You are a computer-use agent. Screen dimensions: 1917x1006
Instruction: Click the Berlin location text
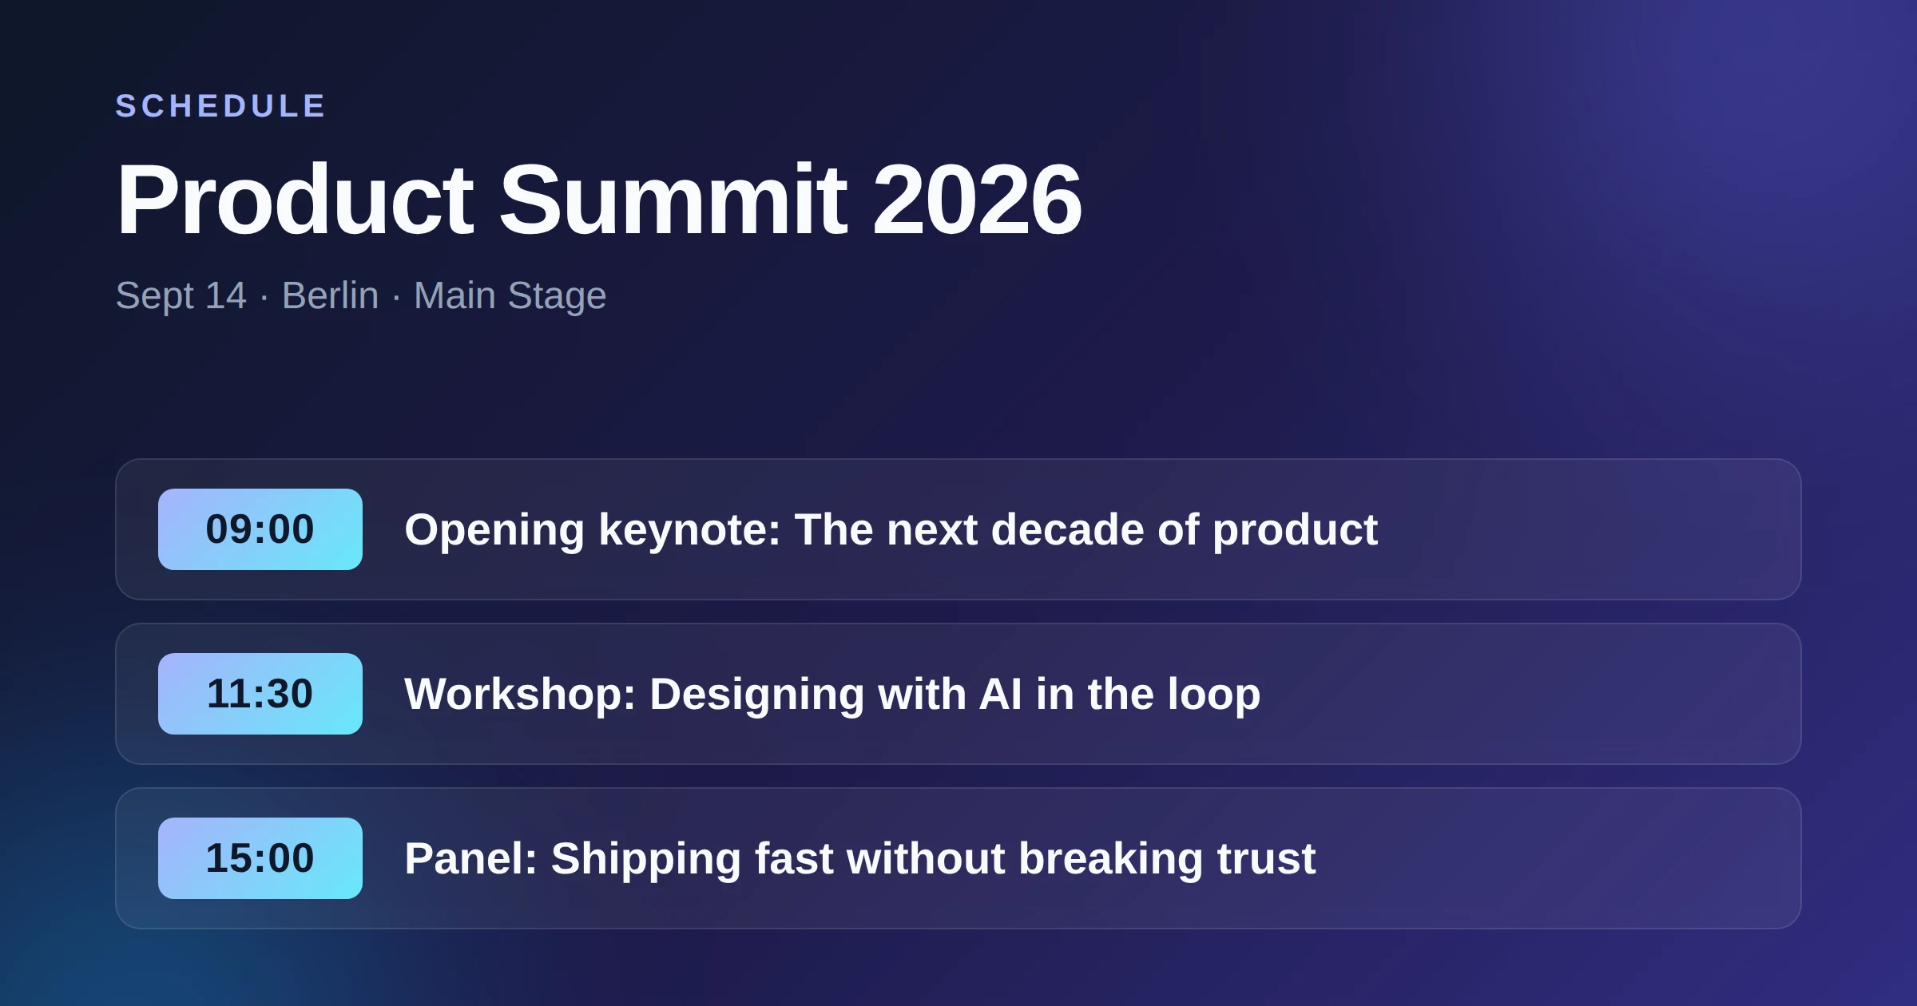click(x=331, y=296)
